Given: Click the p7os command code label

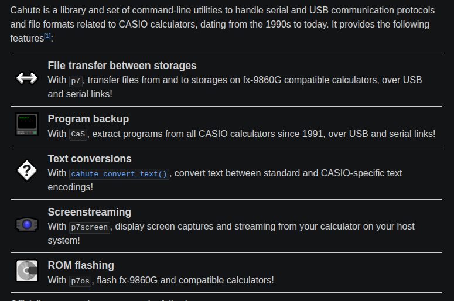Looking at the screenshot, I should [x=80, y=281].
